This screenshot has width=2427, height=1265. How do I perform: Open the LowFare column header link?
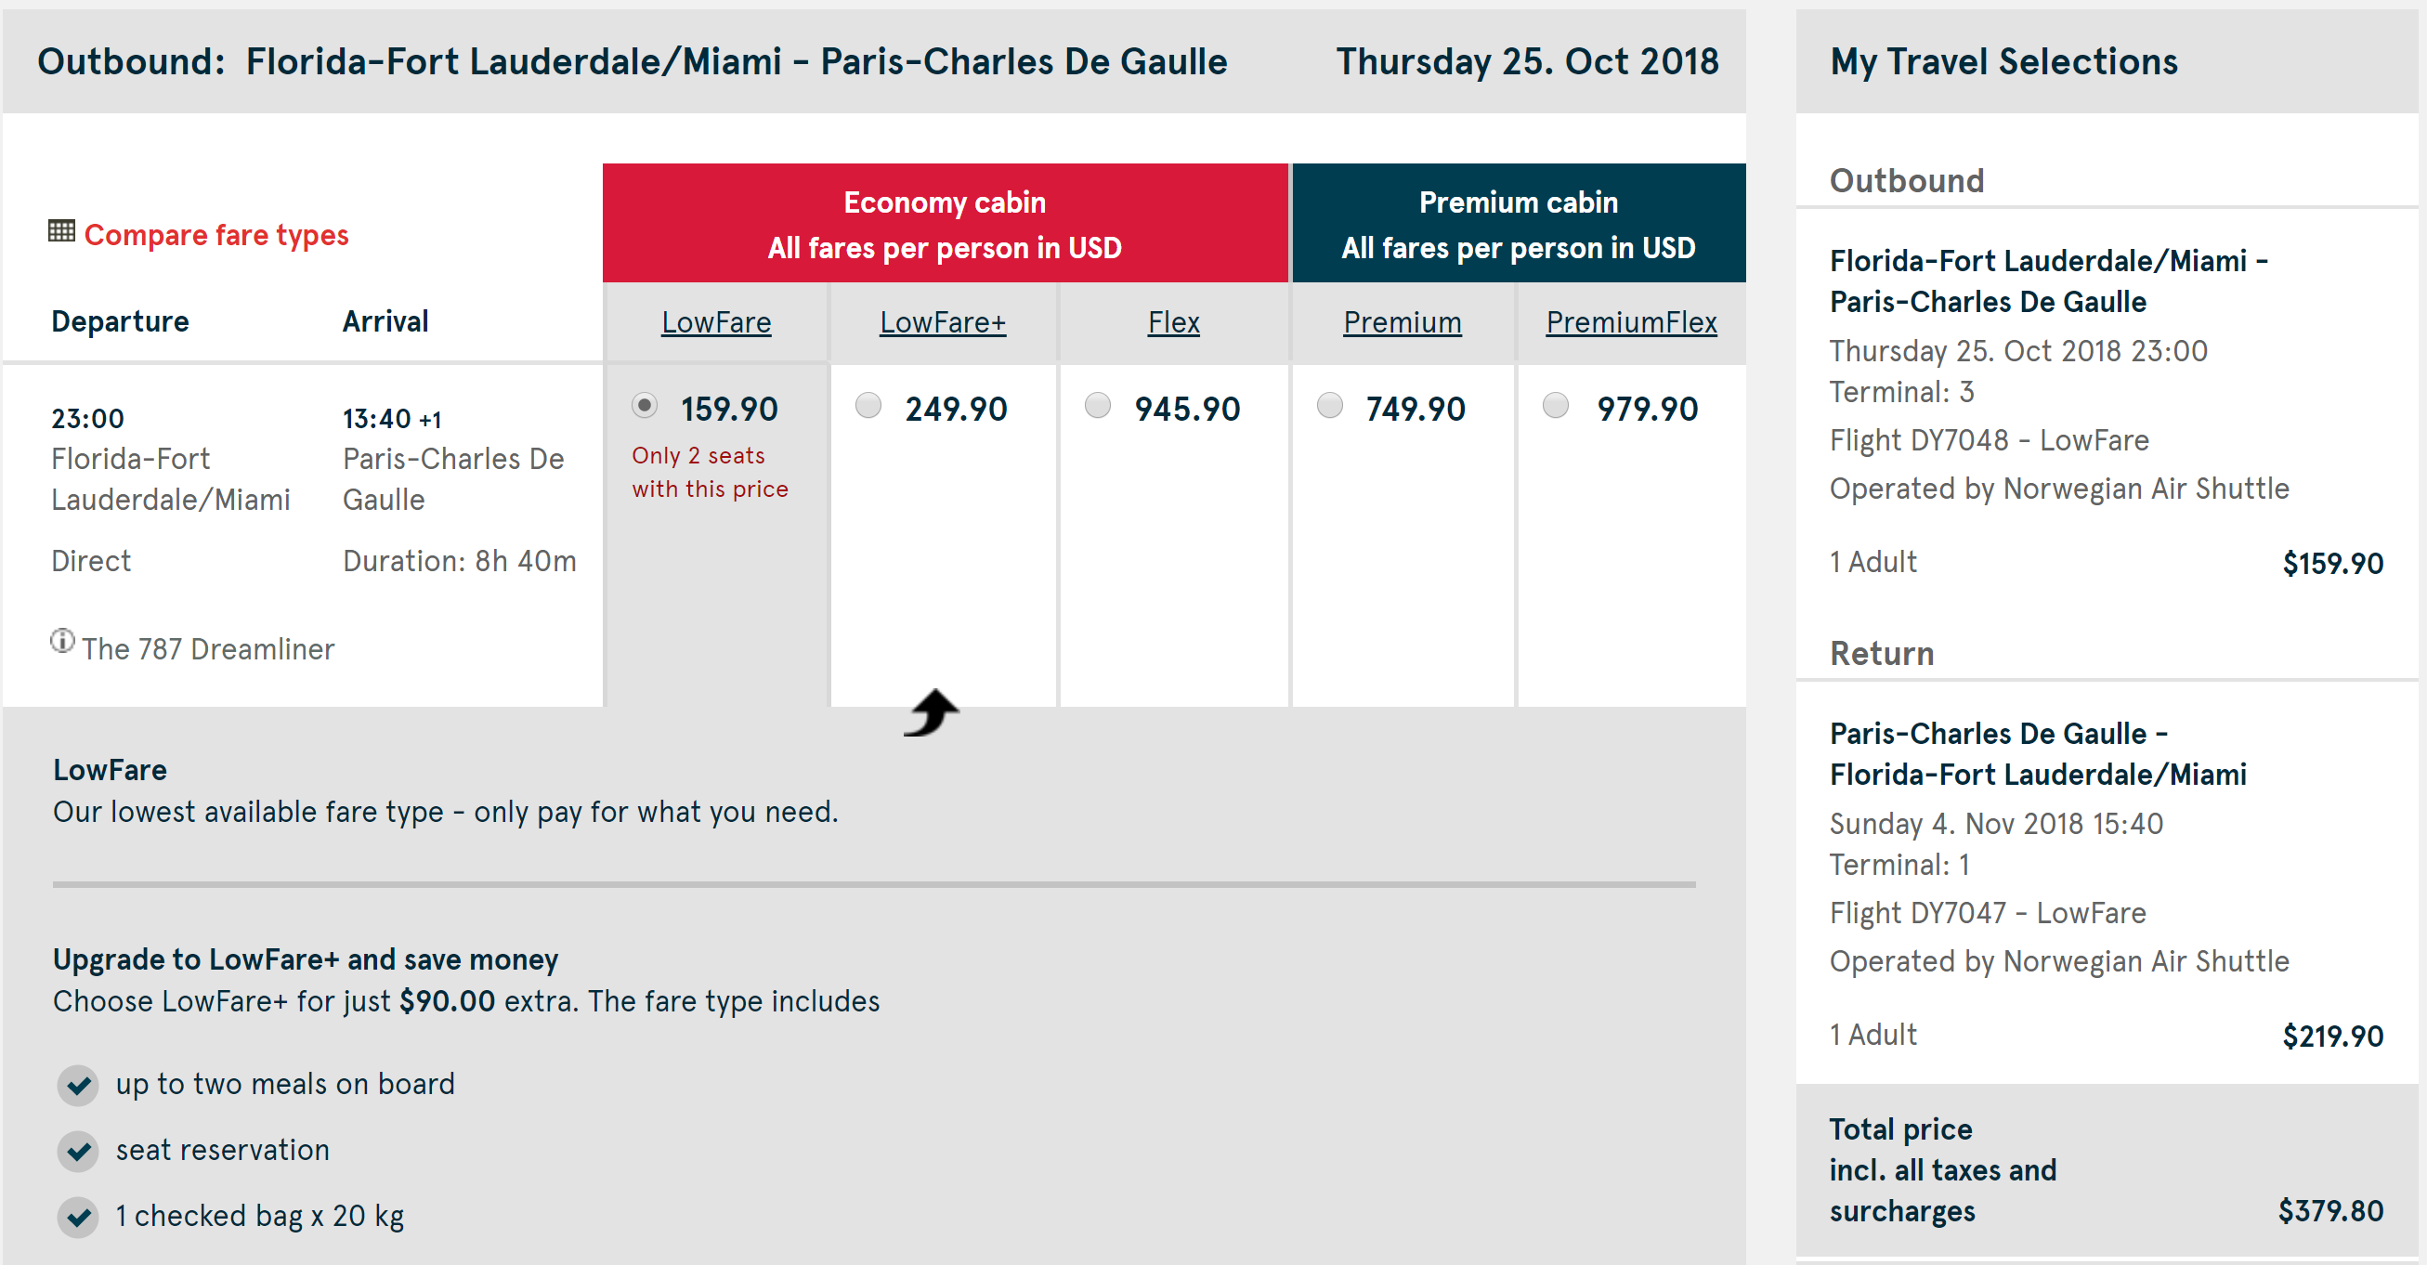pyautogui.click(x=716, y=322)
